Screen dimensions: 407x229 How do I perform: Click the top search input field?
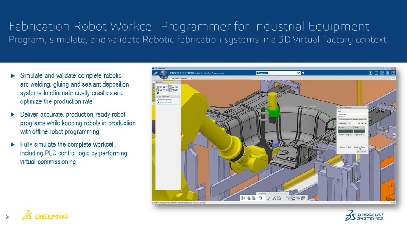coord(282,73)
